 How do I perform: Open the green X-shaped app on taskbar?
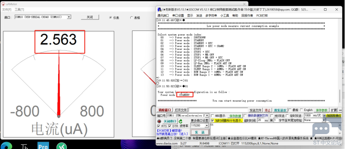tap(61, 146)
